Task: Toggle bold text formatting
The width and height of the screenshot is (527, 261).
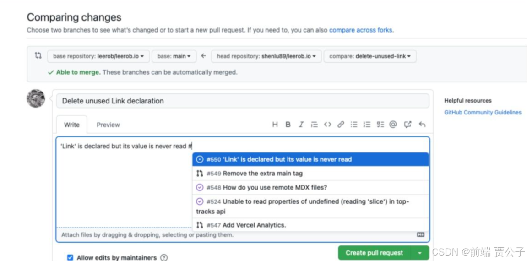Action: tap(288, 125)
